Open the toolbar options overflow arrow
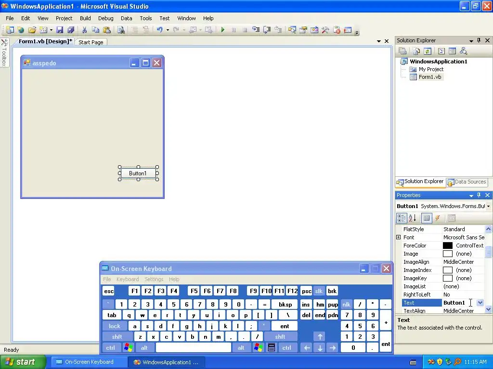The image size is (493, 369). point(357,32)
